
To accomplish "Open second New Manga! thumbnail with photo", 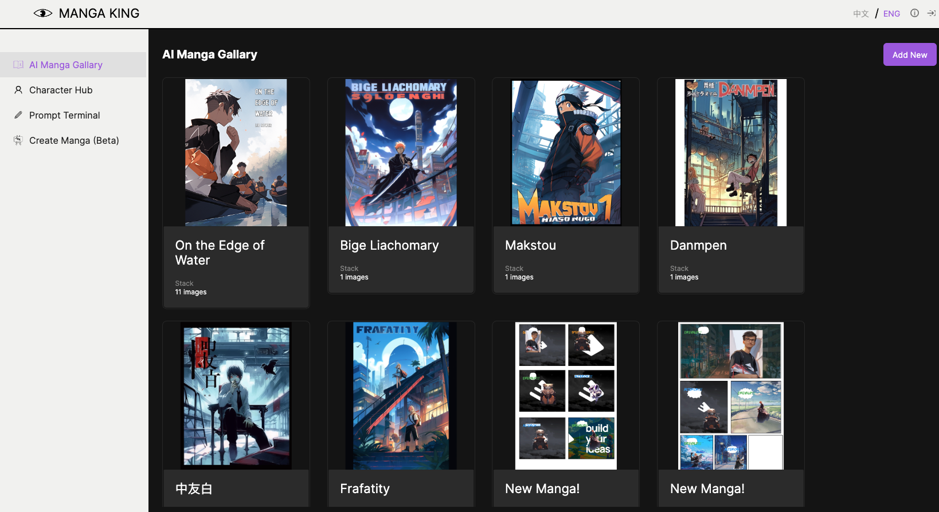I will pos(731,396).
